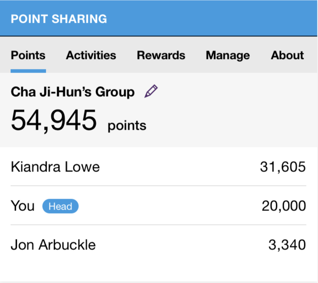Viewport: 318px width, 283px height.
Task: Click the divider line above Jon Arbuckle
Action: coord(158,225)
